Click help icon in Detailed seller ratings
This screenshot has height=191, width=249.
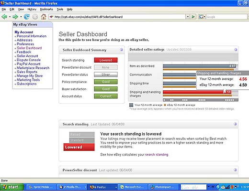click(236, 50)
